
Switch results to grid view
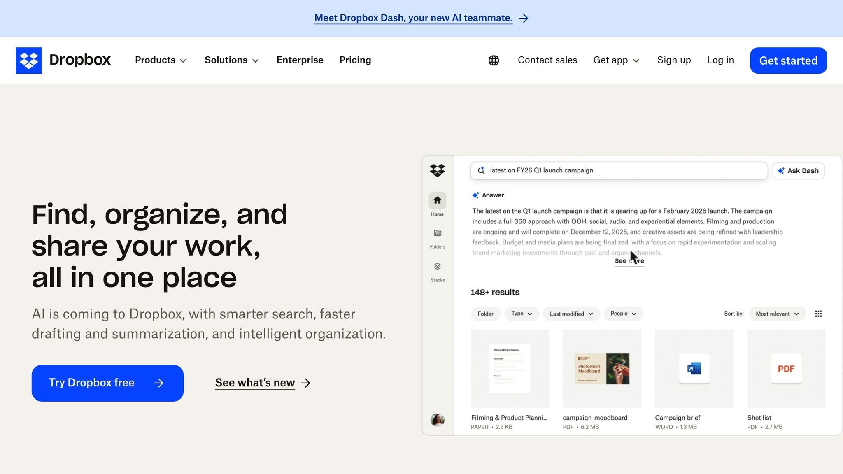(x=818, y=314)
